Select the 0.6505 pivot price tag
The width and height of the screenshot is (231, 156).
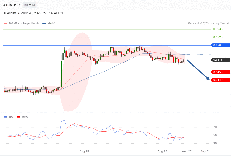[x=221, y=45]
